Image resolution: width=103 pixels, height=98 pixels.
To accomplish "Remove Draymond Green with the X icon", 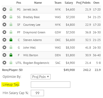I will [4, 32].
